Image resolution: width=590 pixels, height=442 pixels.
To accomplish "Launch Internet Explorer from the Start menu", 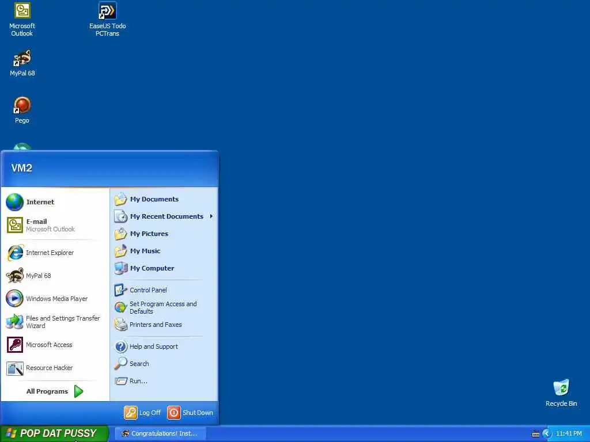I will (55, 253).
